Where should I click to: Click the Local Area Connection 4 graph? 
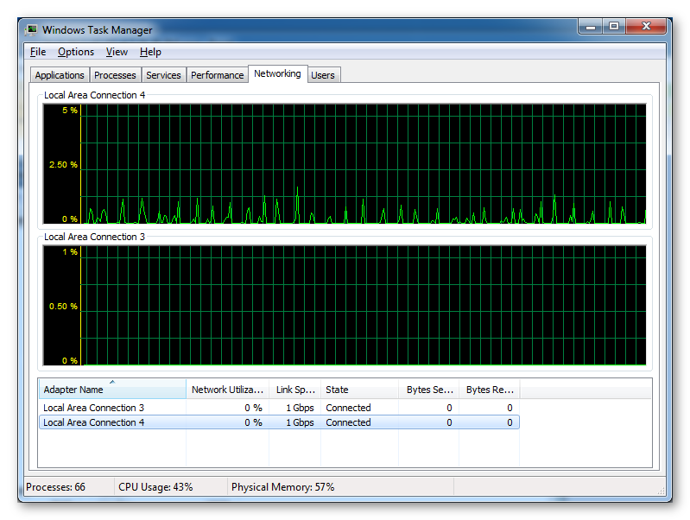pyautogui.click(x=344, y=164)
